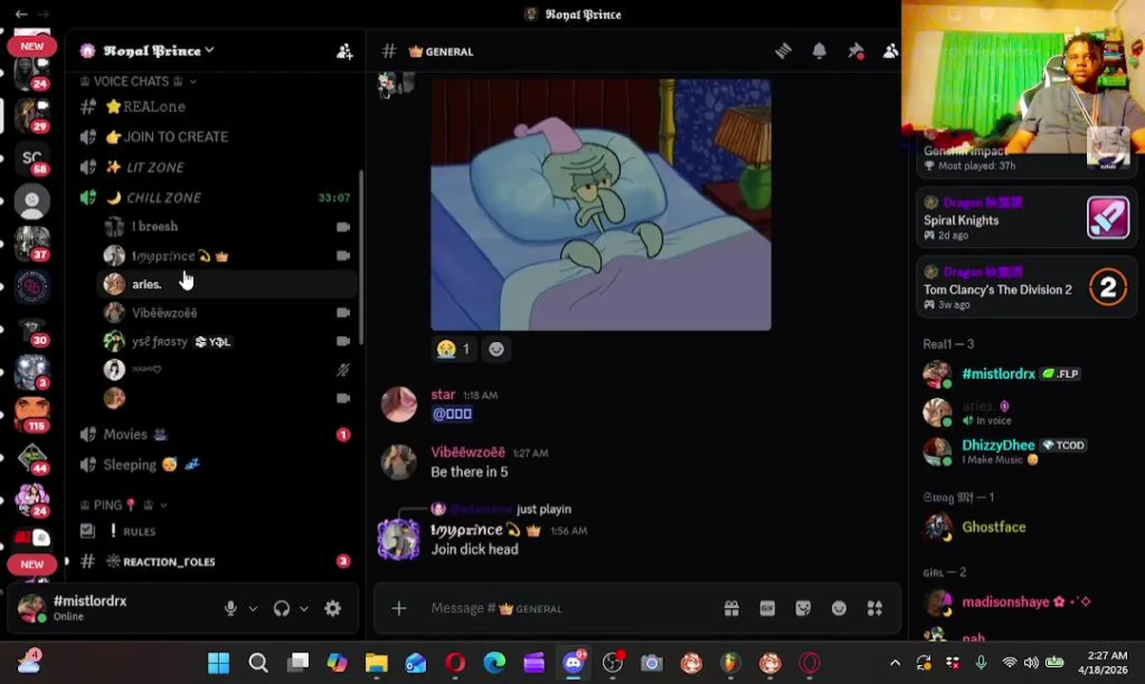This screenshot has width=1145, height=684.
Task: Click top NEW unread indicator
Action: [x=31, y=46]
